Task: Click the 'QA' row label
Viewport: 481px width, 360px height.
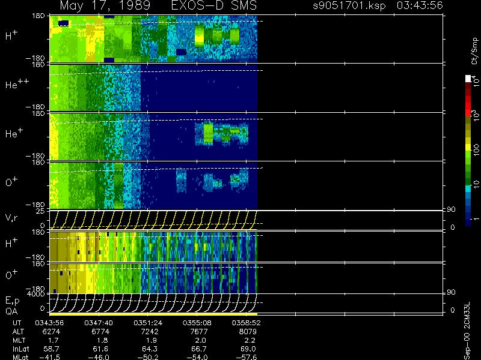Action: pyautogui.click(x=11, y=311)
